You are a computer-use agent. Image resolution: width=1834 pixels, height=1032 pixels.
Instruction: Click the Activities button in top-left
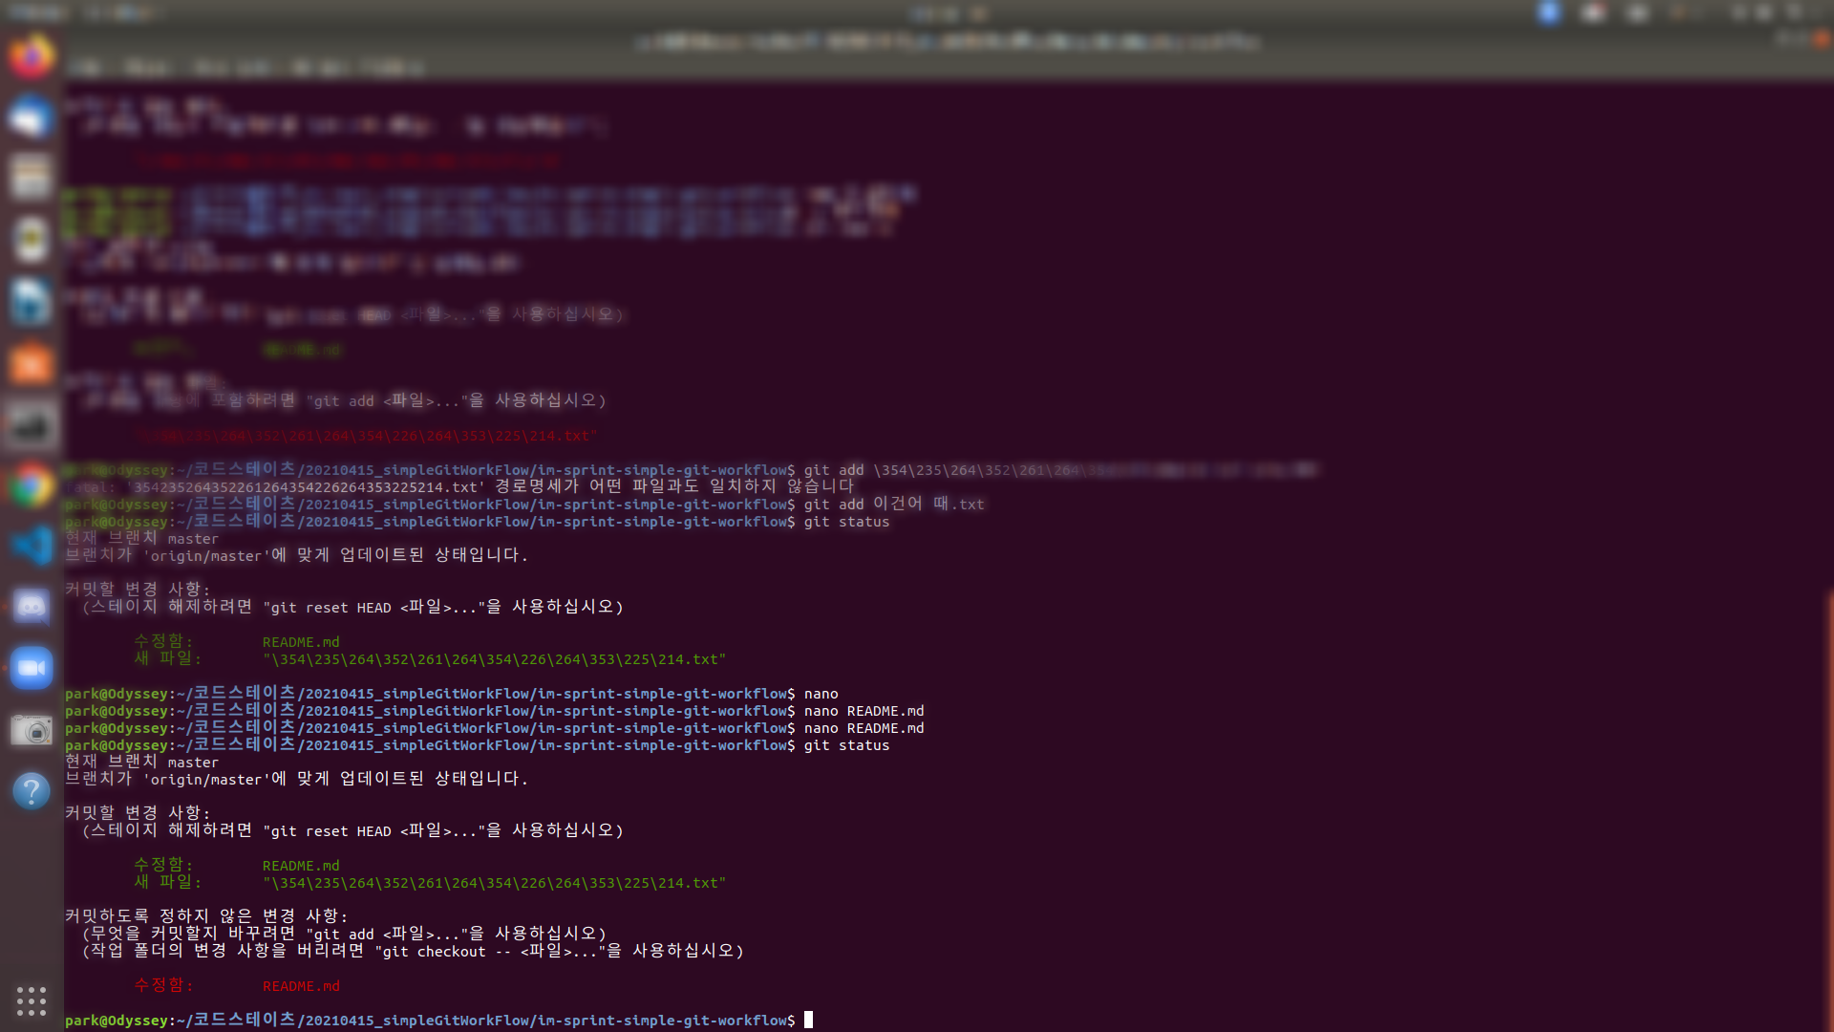pyautogui.click(x=38, y=13)
